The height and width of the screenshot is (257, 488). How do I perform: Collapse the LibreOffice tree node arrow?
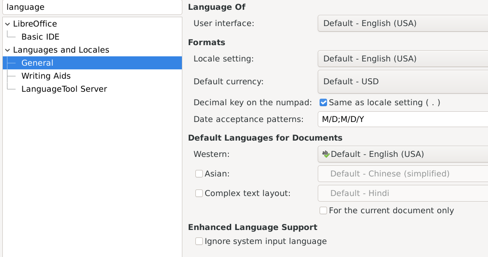pos(7,24)
